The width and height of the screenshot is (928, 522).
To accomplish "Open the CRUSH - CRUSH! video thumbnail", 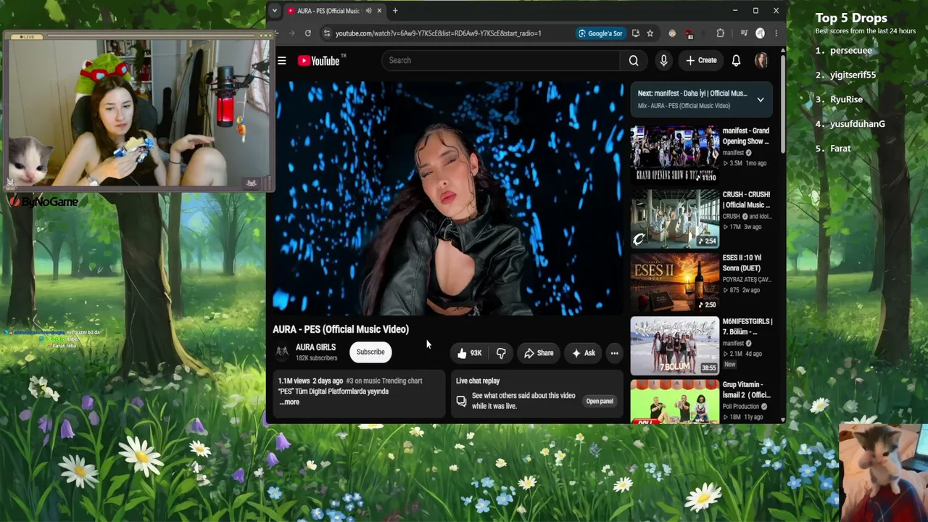I will [674, 218].
